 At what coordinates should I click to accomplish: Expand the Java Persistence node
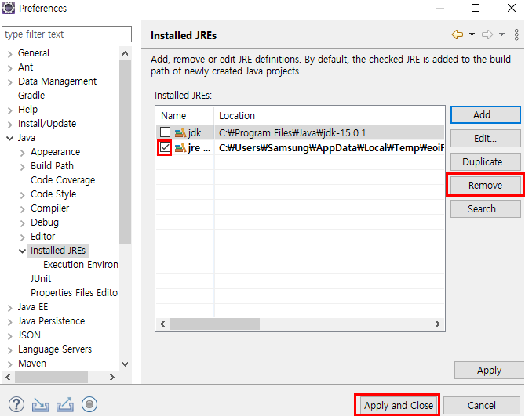point(9,321)
